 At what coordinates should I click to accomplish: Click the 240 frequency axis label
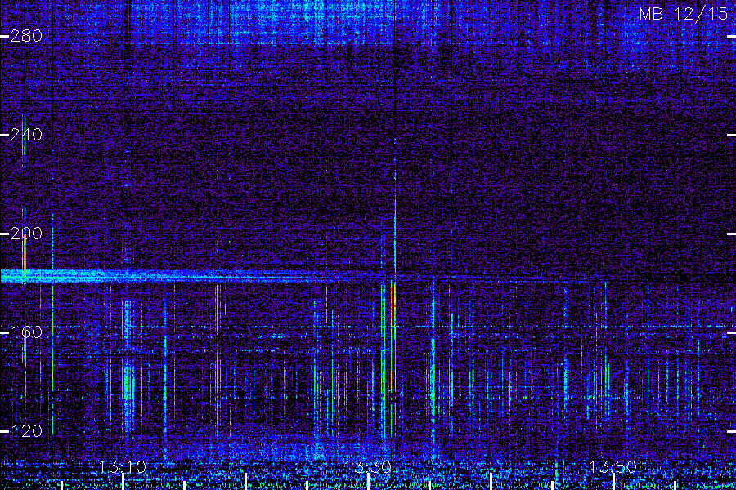pyautogui.click(x=26, y=135)
